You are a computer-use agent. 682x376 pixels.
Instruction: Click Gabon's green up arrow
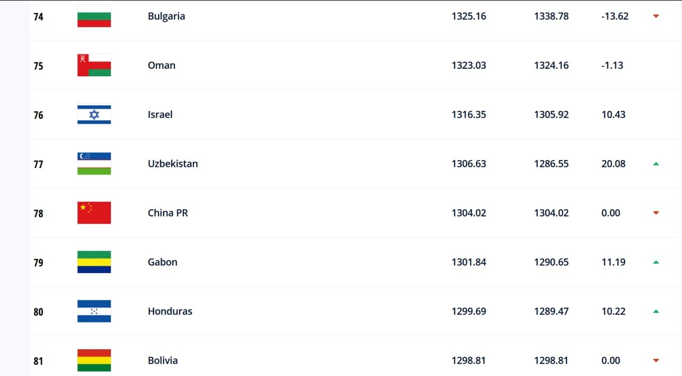[x=656, y=262]
